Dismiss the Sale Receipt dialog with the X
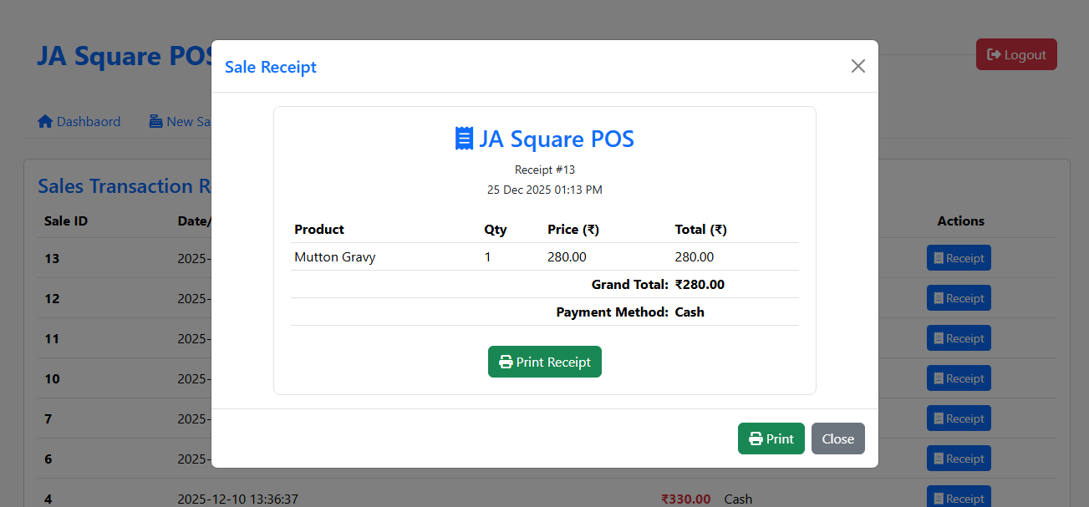Screen dimensions: 1089x507 857,65
